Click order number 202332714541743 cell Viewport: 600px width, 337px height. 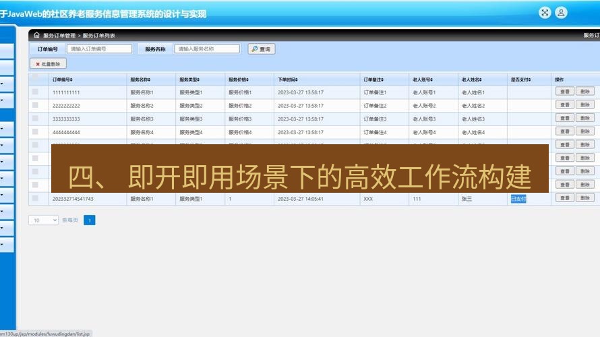coord(73,199)
